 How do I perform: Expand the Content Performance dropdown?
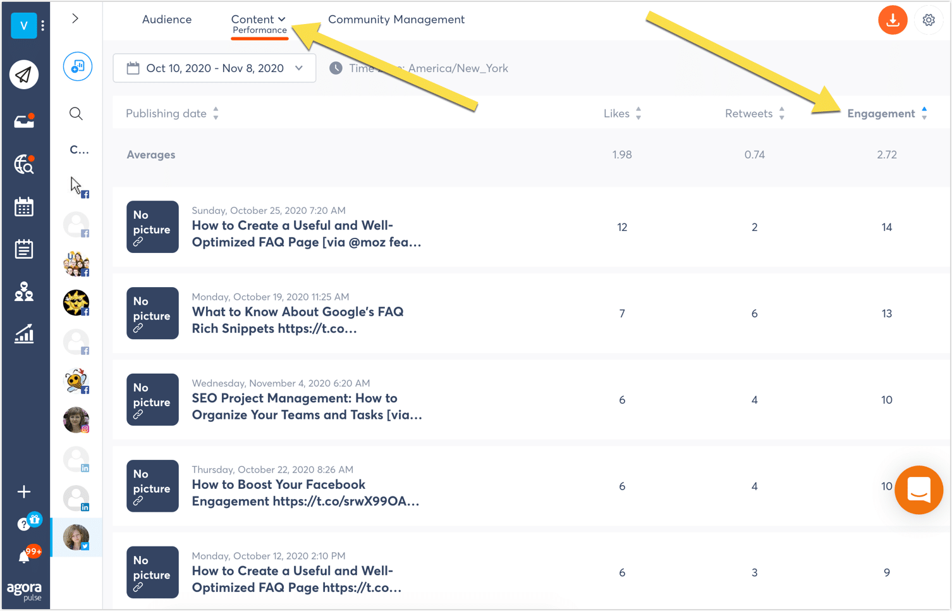(259, 23)
